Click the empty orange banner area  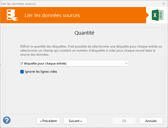click(x=113, y=15)
